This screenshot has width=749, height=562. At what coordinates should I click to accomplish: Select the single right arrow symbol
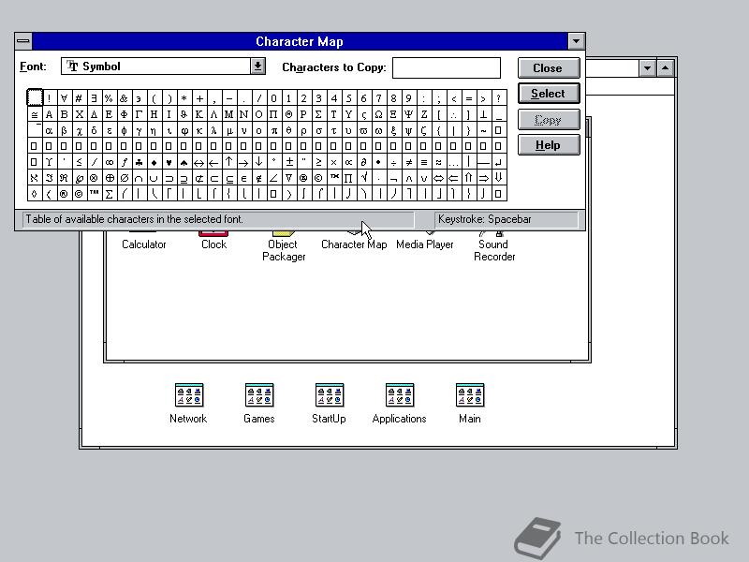click(243, 162)
